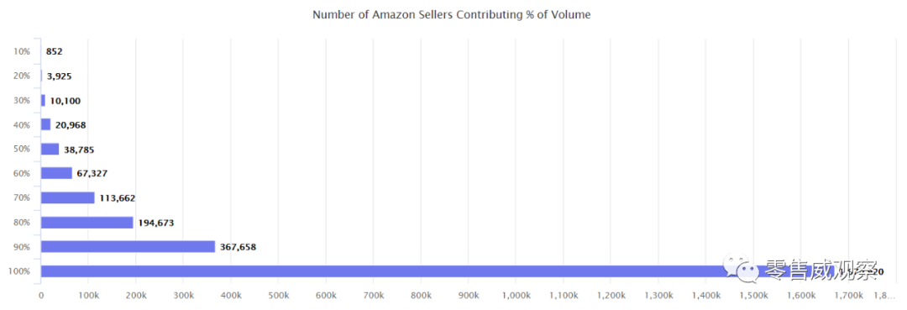This screenshot has width=907, height=310.
Task: Click the 1,000k x-axis tick label
Action: (516, 296)
